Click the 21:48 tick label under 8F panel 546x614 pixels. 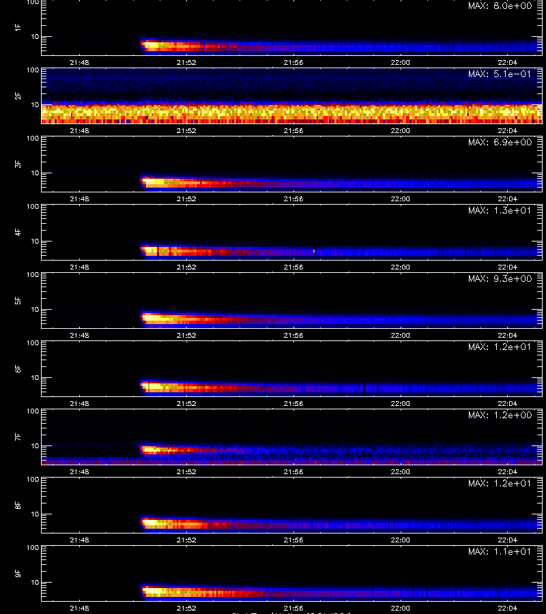pos(79,540)
